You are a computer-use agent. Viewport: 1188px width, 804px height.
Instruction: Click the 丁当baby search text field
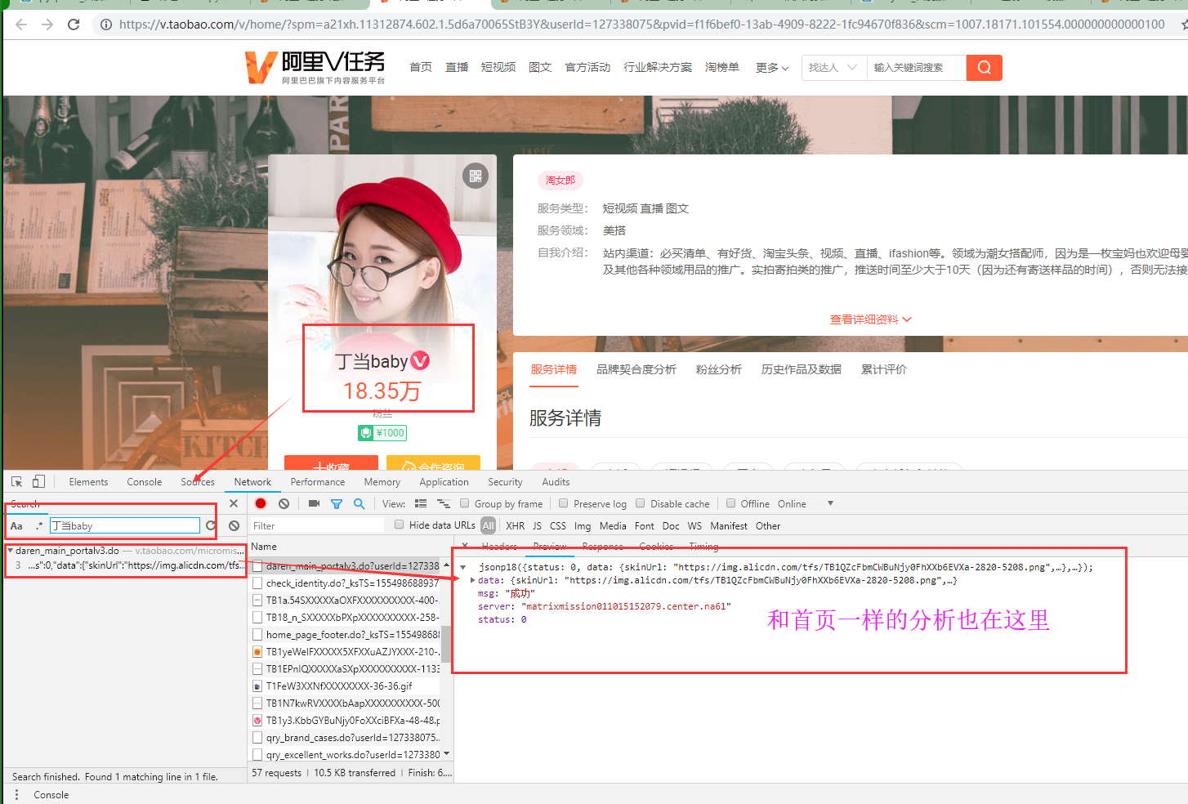(124, 526)
